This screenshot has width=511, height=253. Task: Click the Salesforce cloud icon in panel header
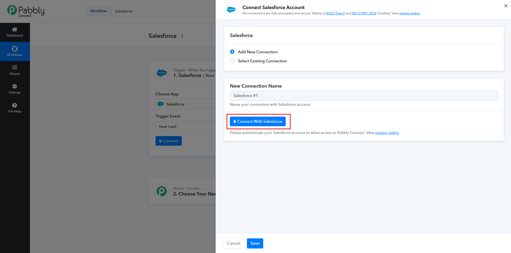231,10
